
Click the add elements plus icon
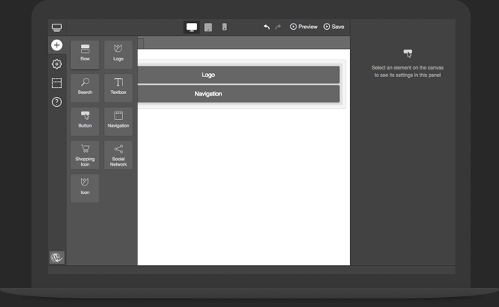57,45
